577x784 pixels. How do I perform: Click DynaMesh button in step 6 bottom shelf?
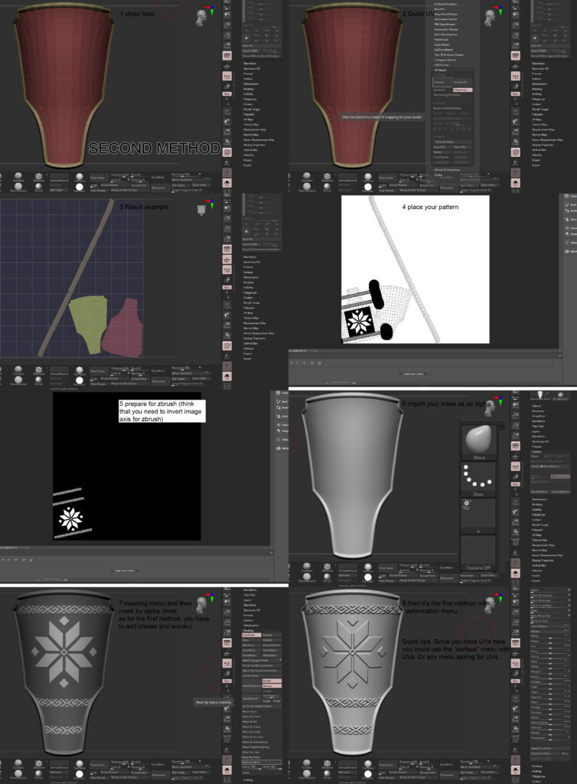(x=447, y=568)
